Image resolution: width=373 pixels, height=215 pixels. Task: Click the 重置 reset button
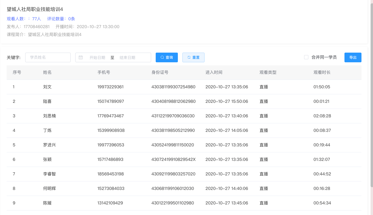coord(193,57)
